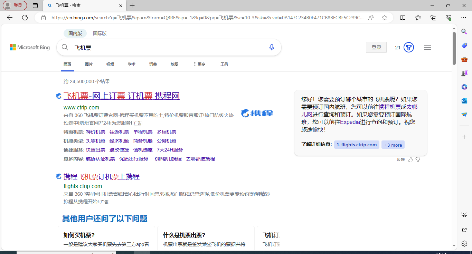472x254 pixels.
Task: Click 携程 logo thumbnail
Action: (x=257, y=113)
